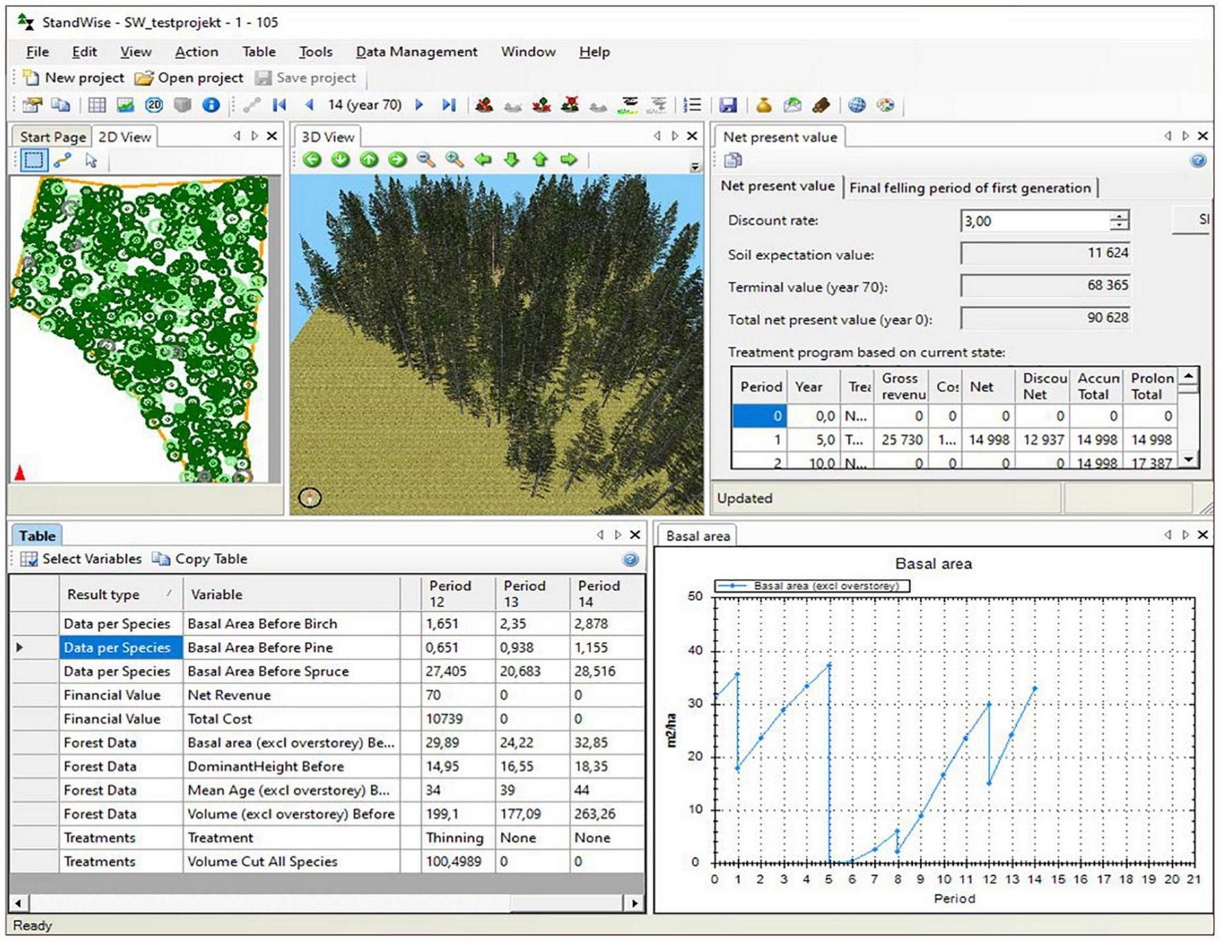Screen dimensions: 1221x942
Task: Click the green rotate left button in 3D View
Action: point(312,160)
